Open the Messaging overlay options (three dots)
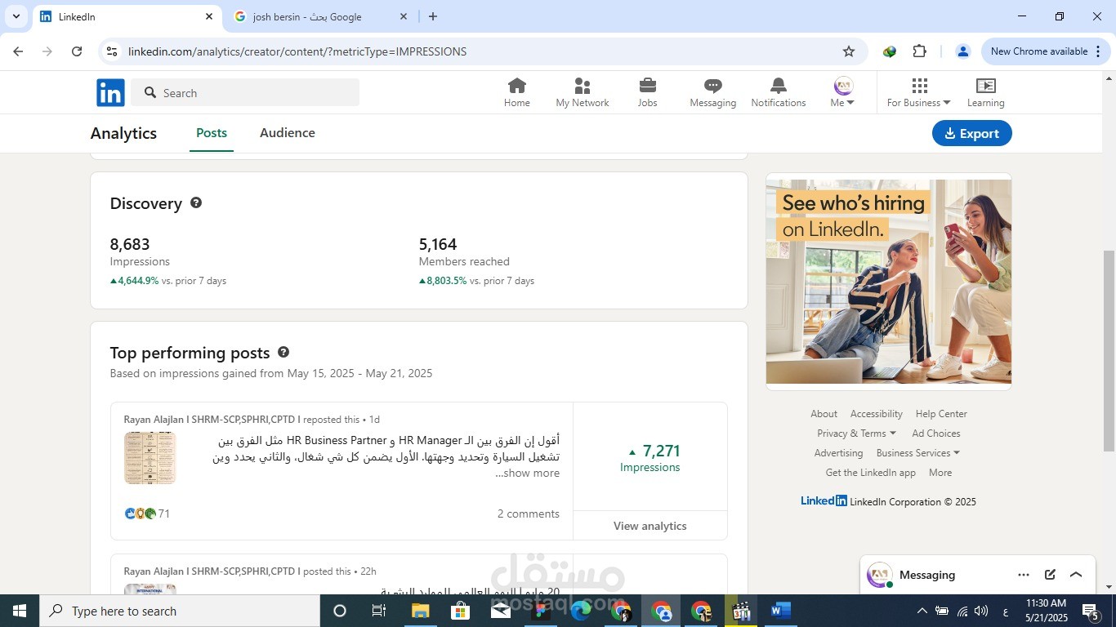Screen dimensions: 1116x627 [1024, 575]
